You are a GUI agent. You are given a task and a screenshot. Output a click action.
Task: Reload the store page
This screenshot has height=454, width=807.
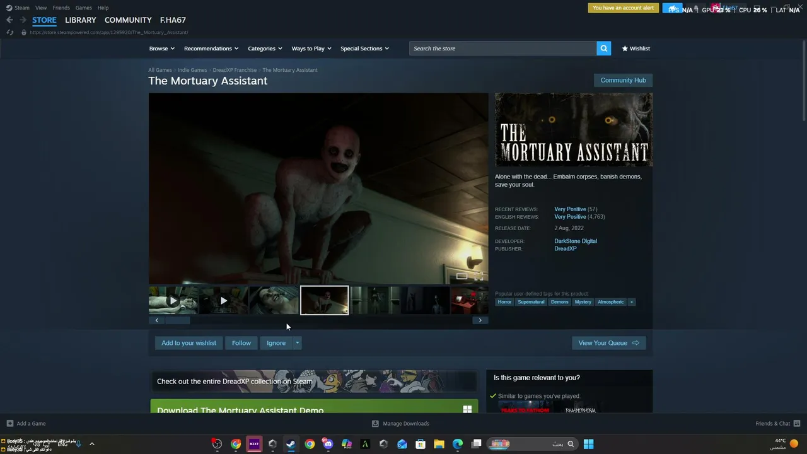tap(10, 32)
